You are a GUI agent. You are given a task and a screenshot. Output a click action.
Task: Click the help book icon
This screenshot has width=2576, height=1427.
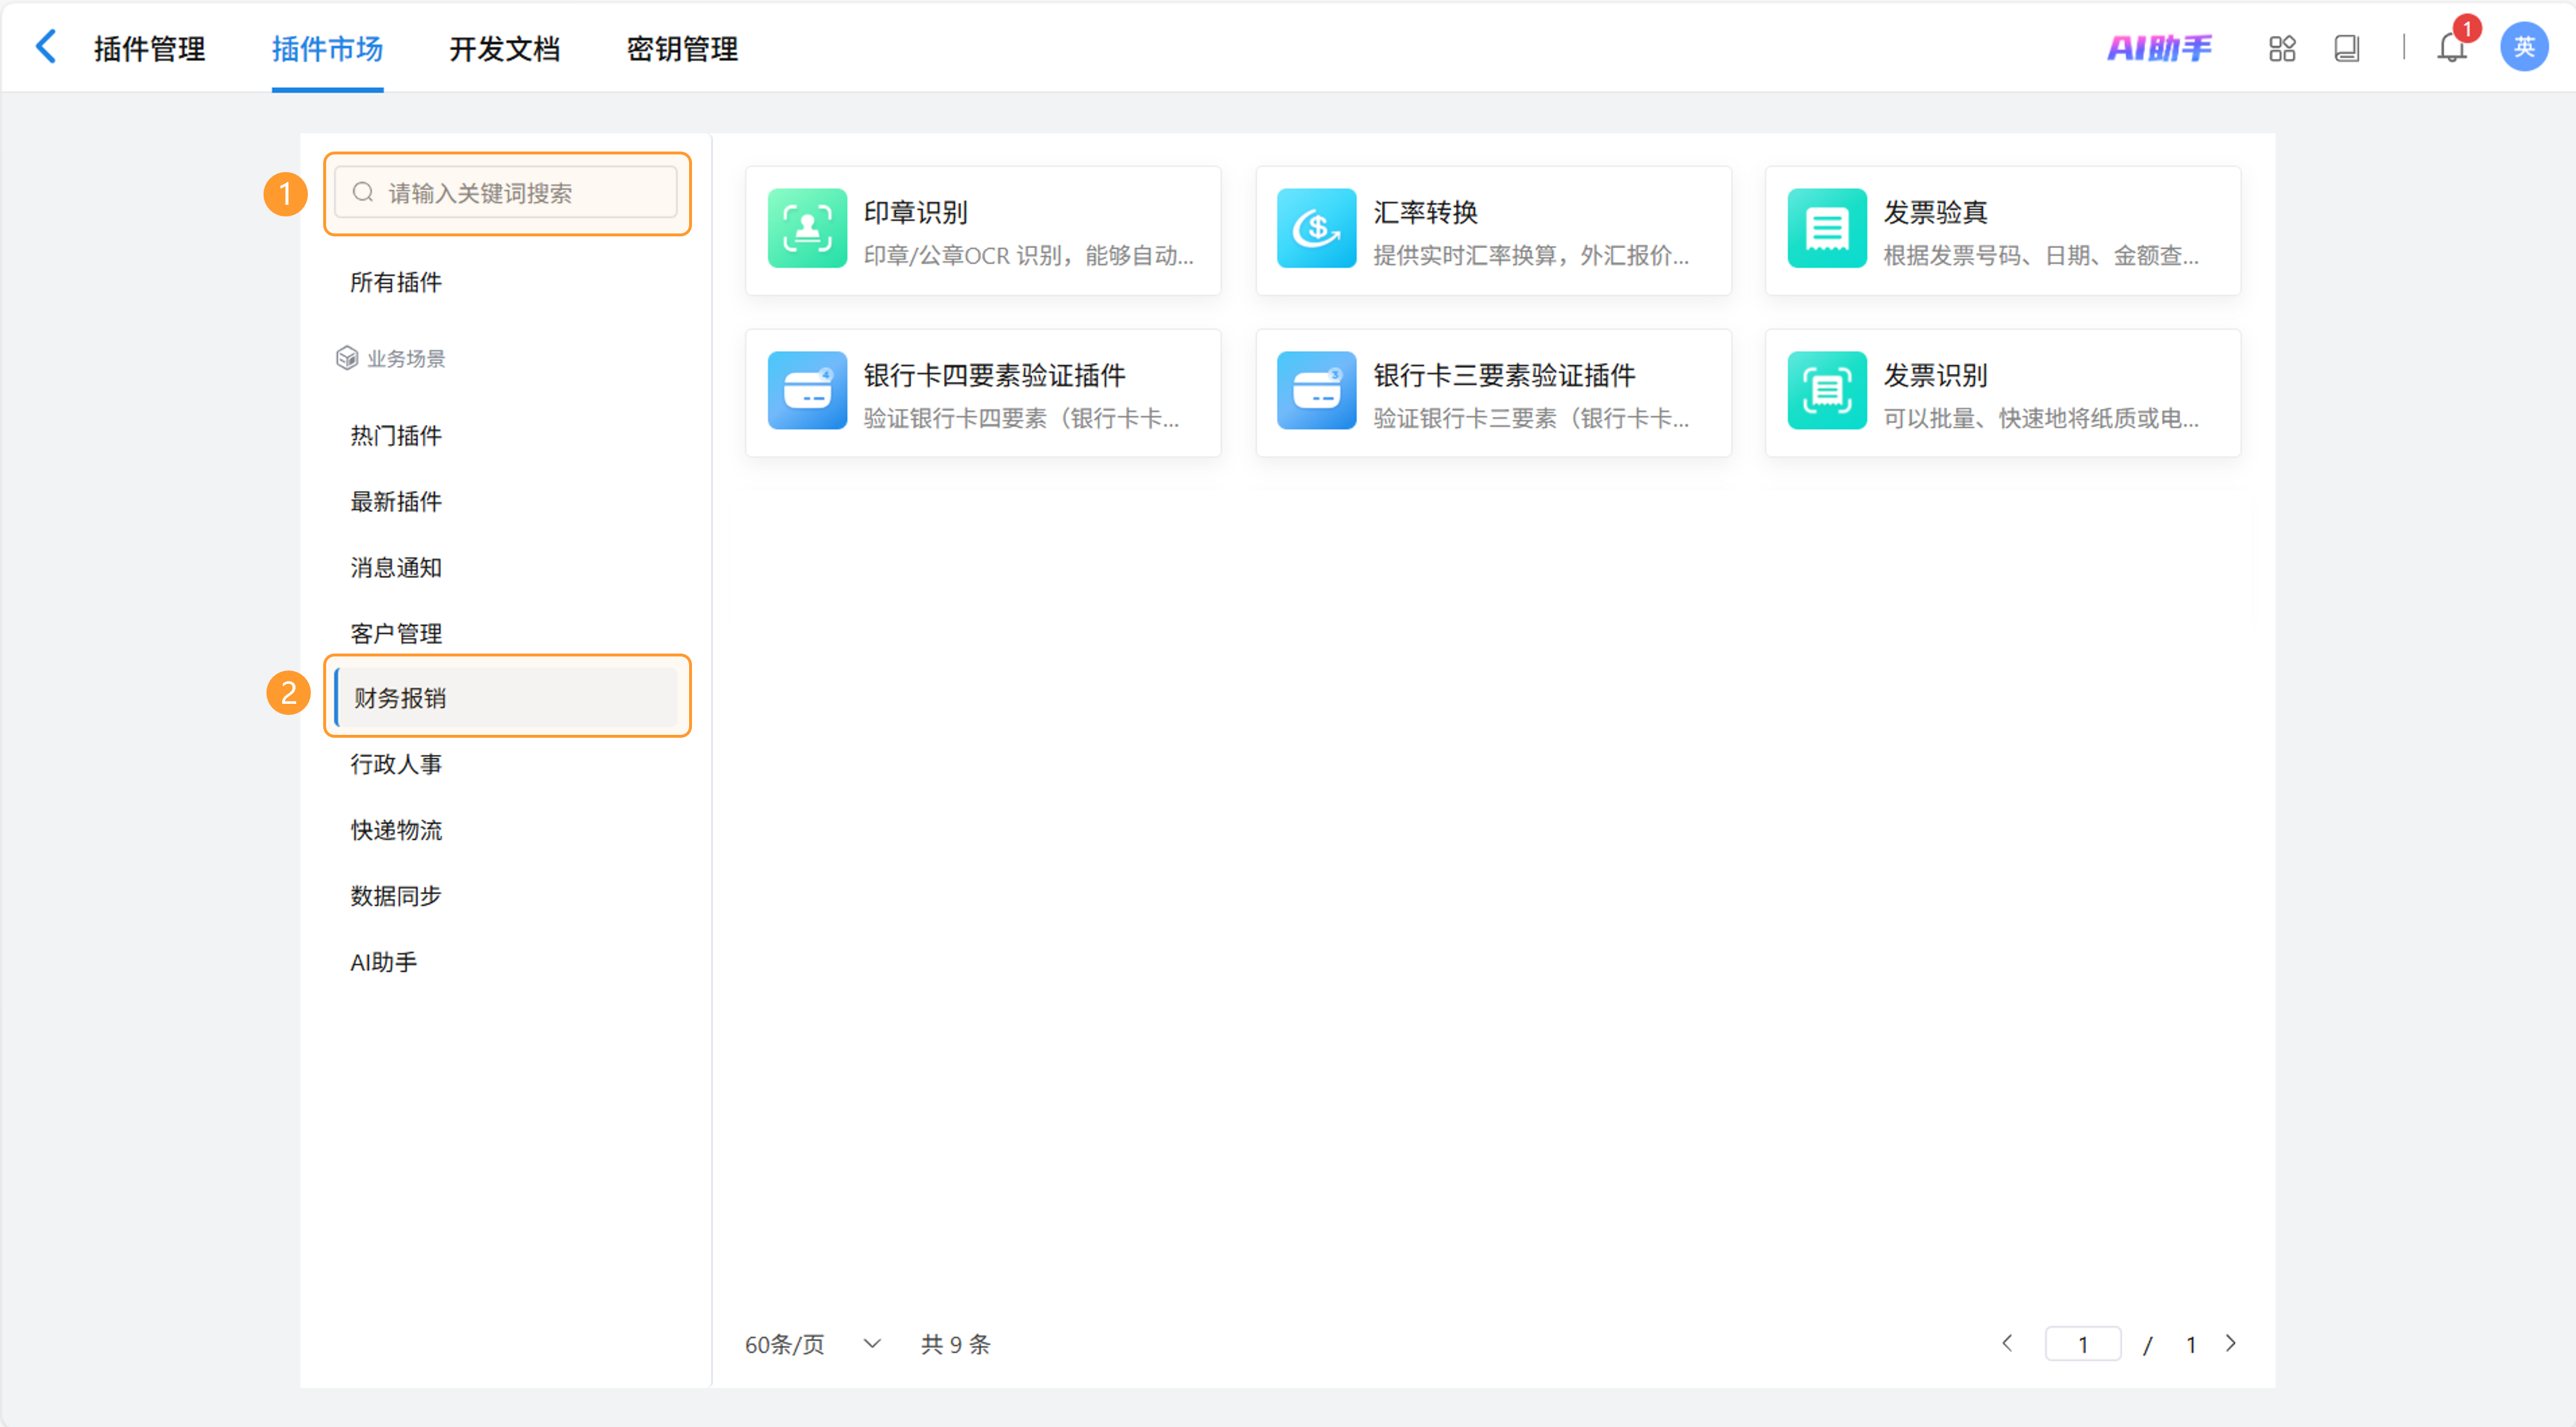(2346, 48)
